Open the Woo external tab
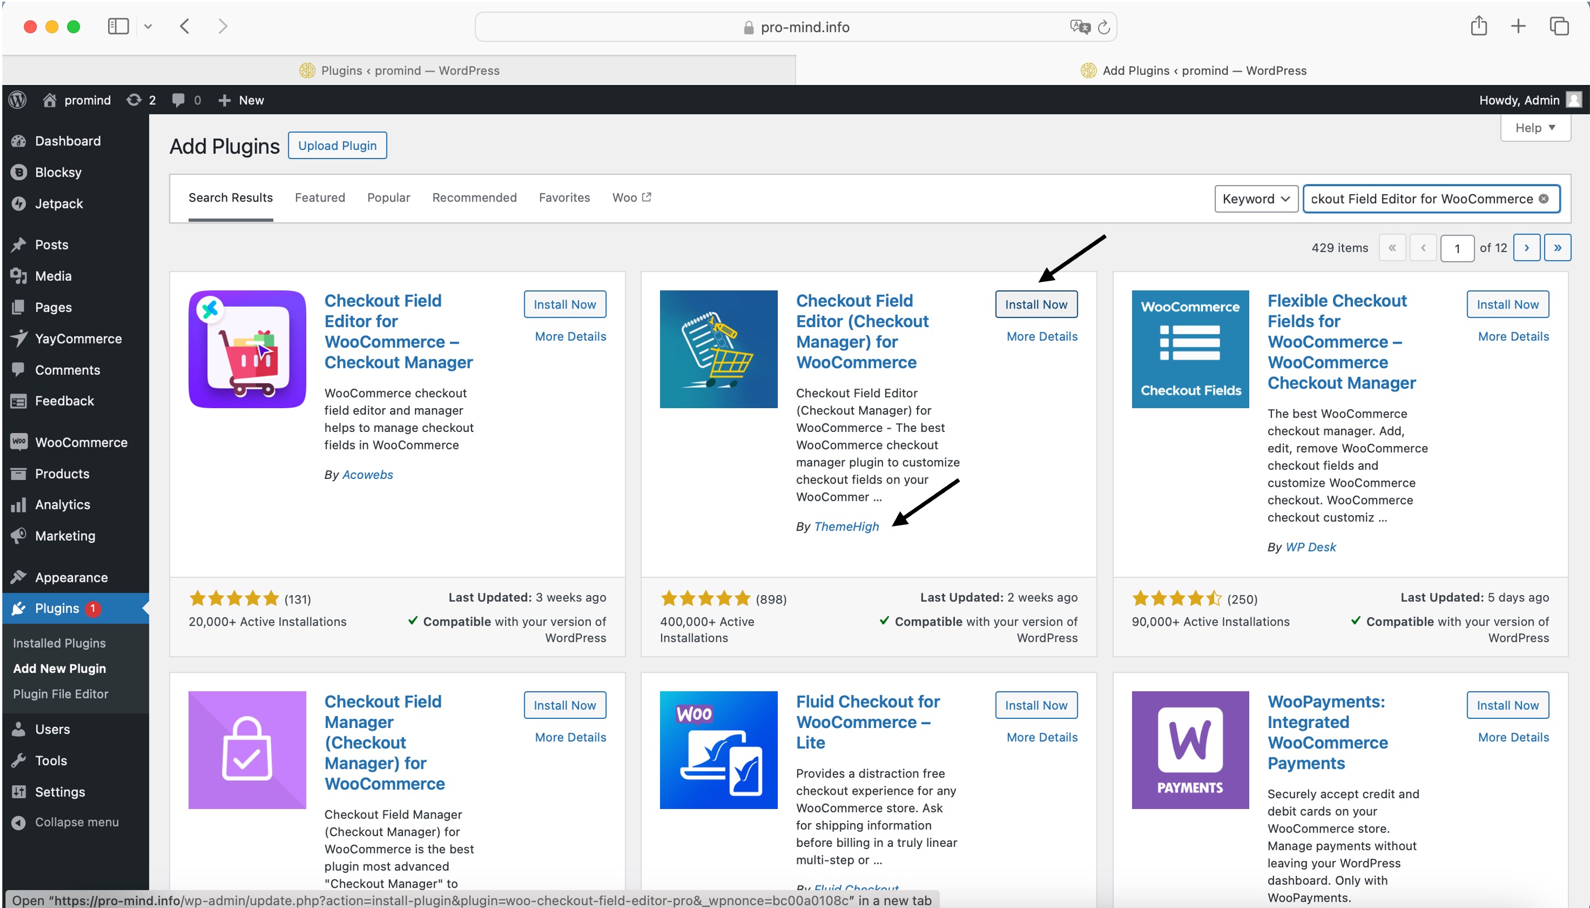The image size is (1590, 908). pos(632,198)
